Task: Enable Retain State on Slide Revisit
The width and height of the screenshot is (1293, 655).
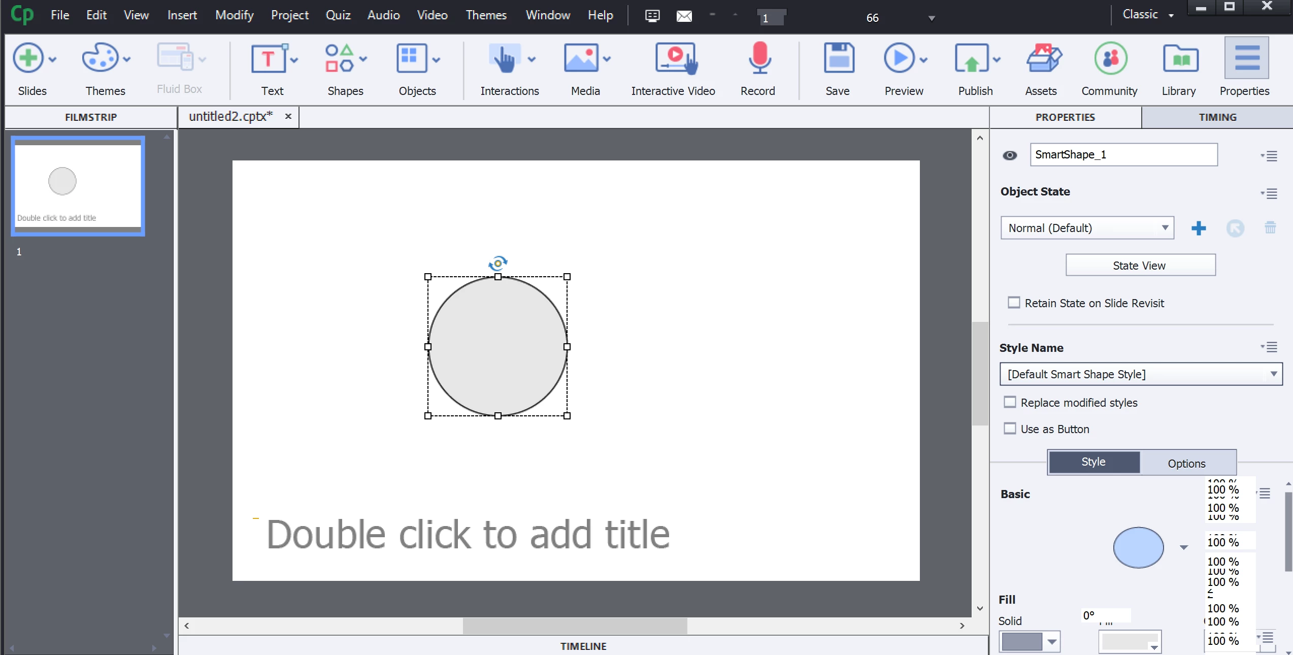Action: (1014, 303)
